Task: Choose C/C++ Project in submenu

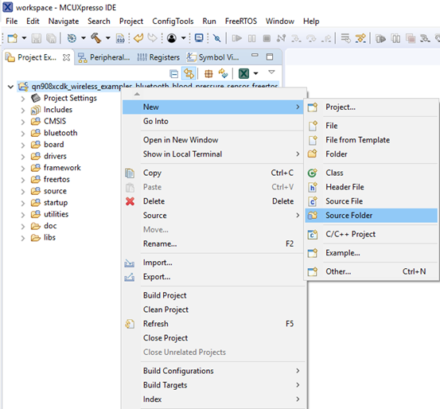Action: pyautogui.click(x=372, y=234)
